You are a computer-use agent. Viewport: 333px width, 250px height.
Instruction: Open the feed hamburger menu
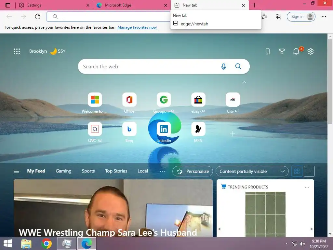coord(16,171)
